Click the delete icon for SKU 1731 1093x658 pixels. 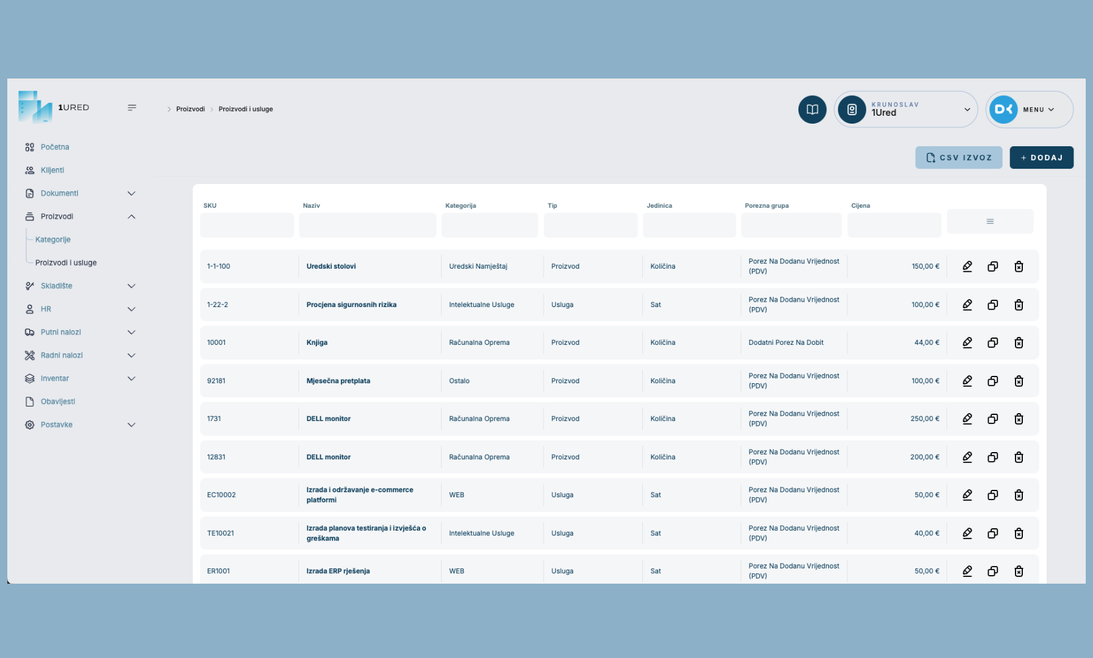1019,419
